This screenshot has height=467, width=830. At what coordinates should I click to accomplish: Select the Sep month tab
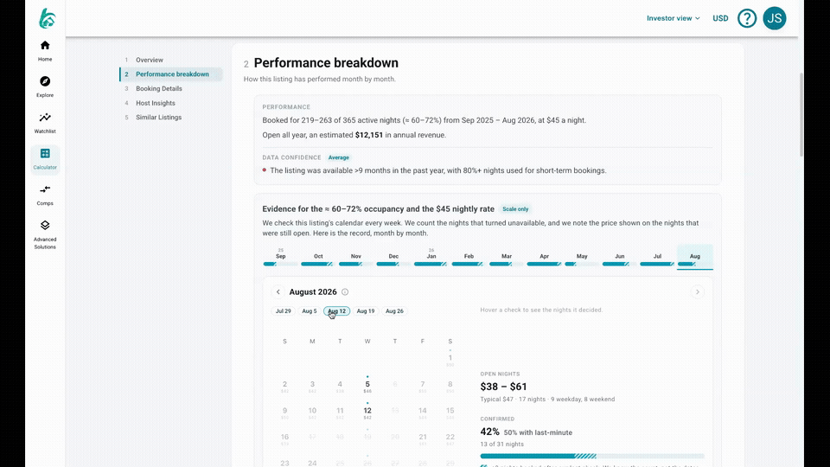pyautogui.click(x=280, y=258)
